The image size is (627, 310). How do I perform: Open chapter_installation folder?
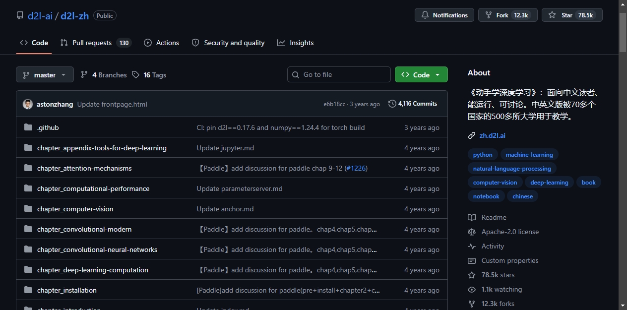(x=67, y=290)
